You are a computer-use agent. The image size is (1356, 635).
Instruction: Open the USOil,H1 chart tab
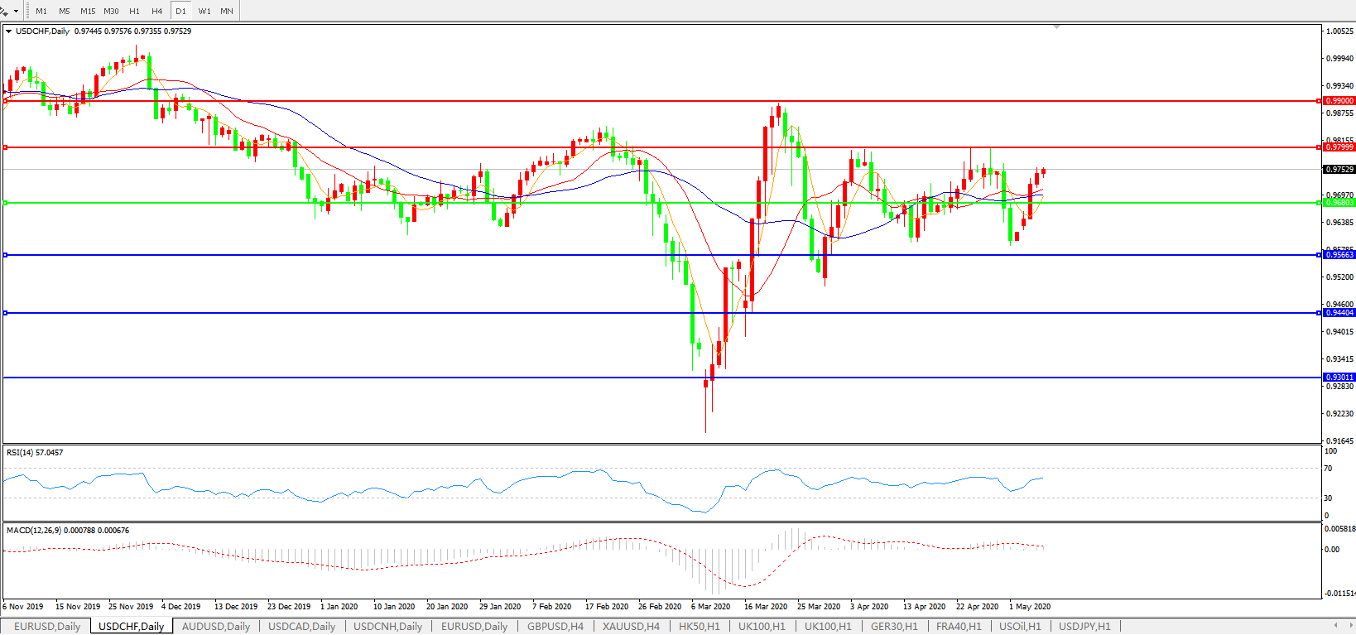(1019, 627)
